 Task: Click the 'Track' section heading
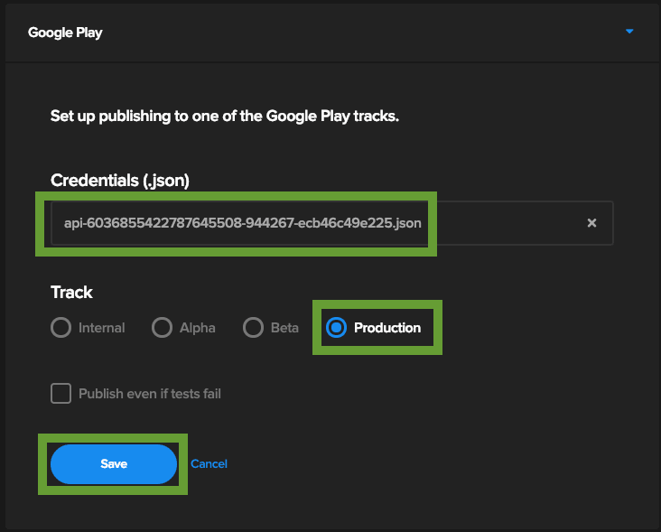pos(71,293)
